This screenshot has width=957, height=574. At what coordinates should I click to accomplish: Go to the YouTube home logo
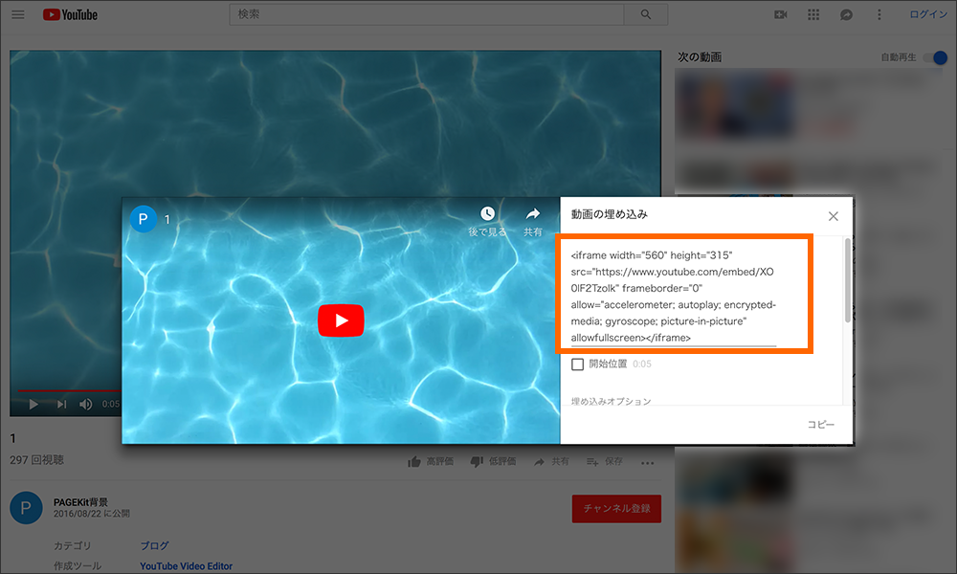pos(70,14)
